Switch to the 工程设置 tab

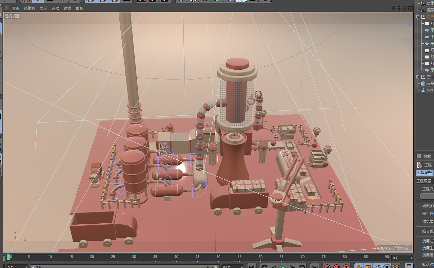point(425,173)
